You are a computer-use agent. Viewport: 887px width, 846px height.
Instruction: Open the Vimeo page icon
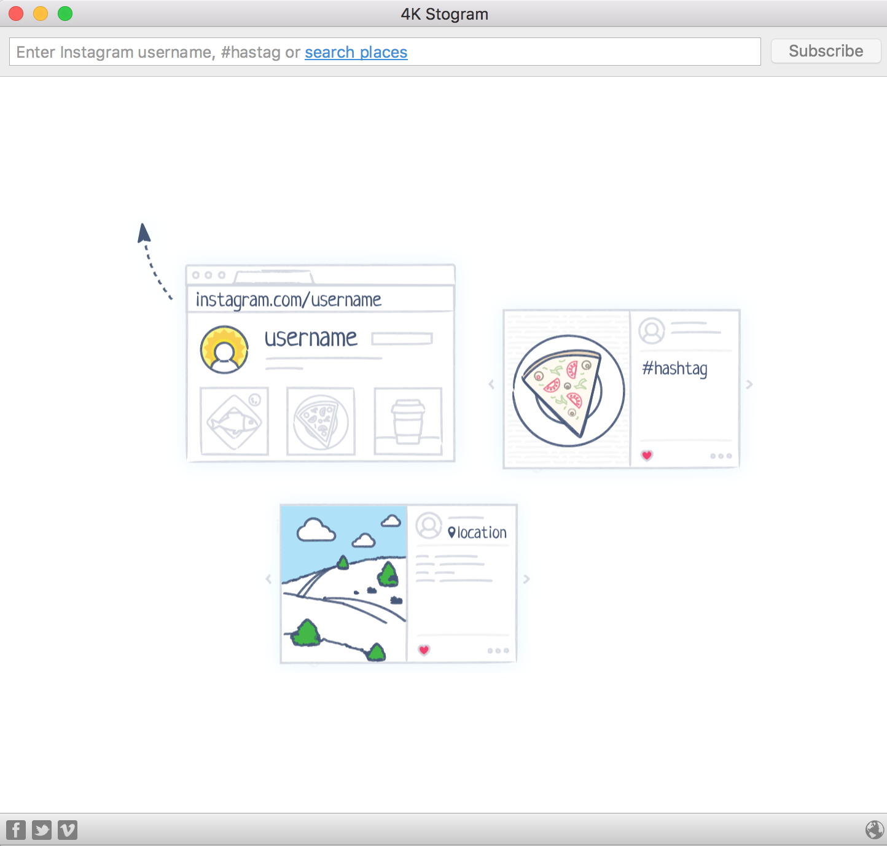coord(68,830)
